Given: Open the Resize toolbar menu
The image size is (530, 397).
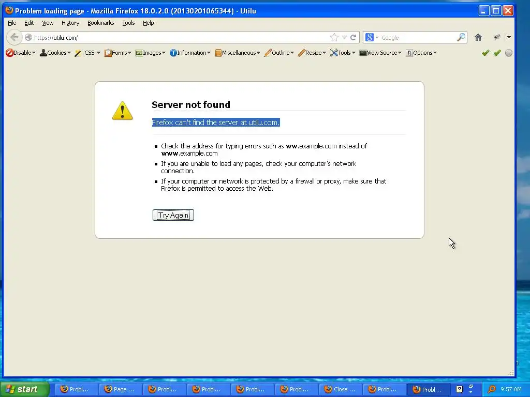Looking at the screenshot, I should pos(312,53).
